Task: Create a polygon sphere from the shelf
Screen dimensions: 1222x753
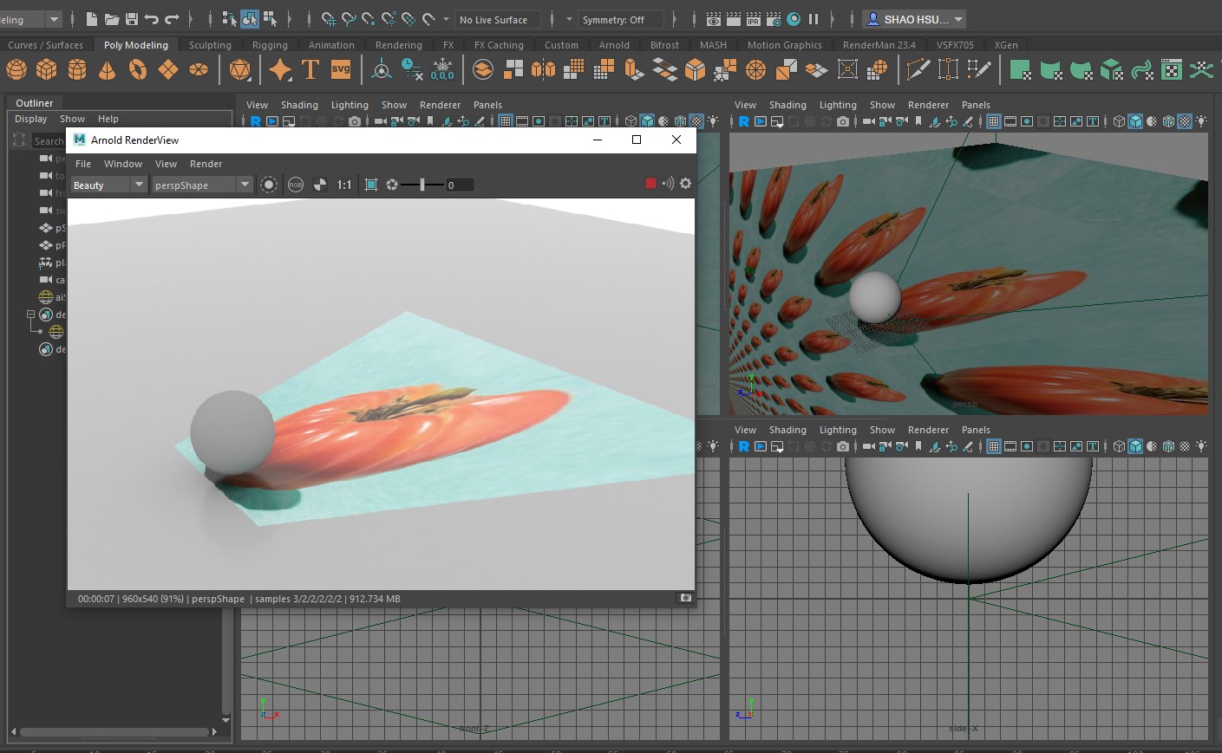Action: tap(16, 69)
